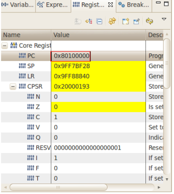
Task: Select the PC register row
Action: pos(82,56)
